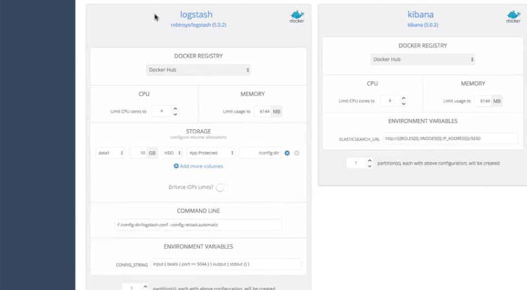Click the ELASTICSEARCH_URL value field
This screenshot has height=290, width=527.
[450, 138]
